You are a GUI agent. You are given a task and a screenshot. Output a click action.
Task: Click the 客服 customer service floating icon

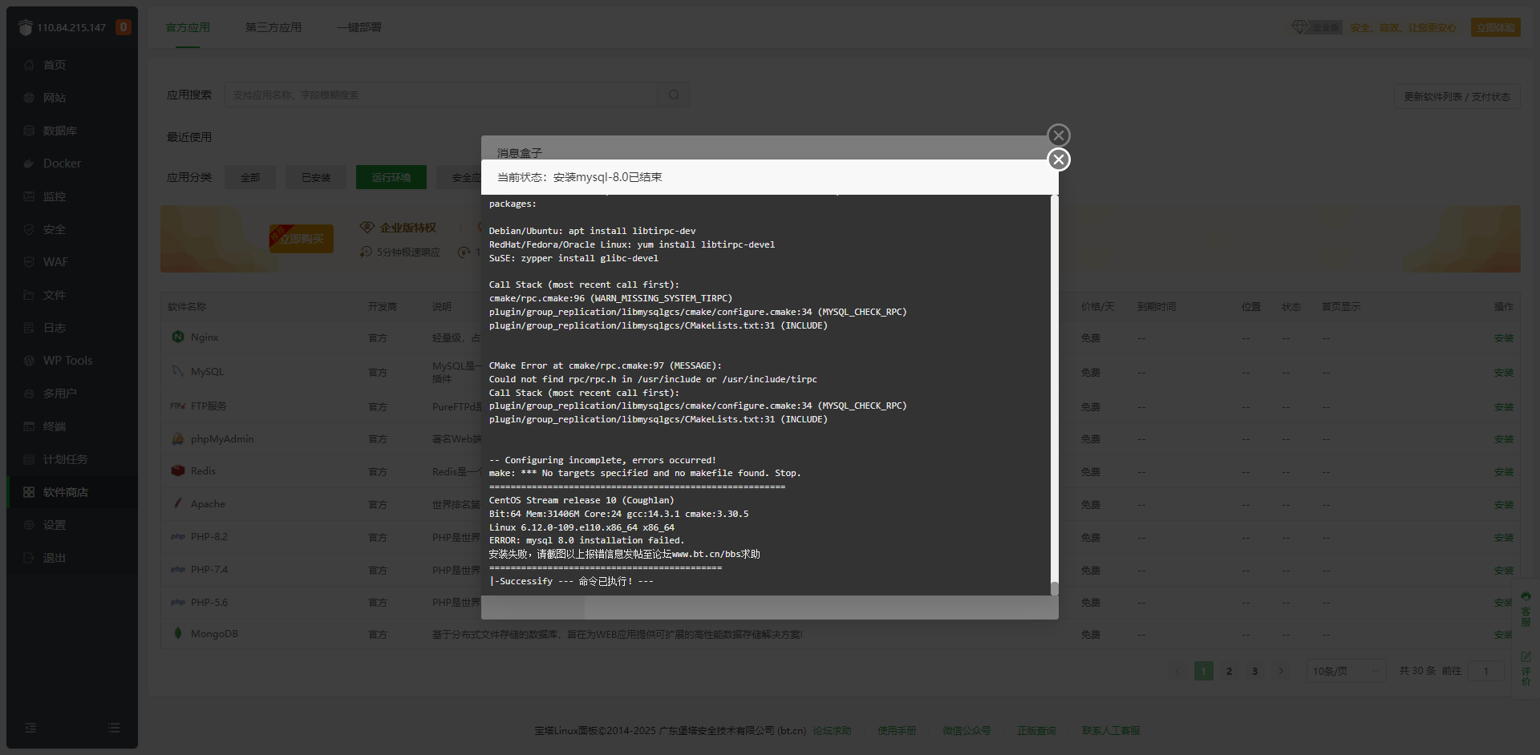tap(1526, 610)
